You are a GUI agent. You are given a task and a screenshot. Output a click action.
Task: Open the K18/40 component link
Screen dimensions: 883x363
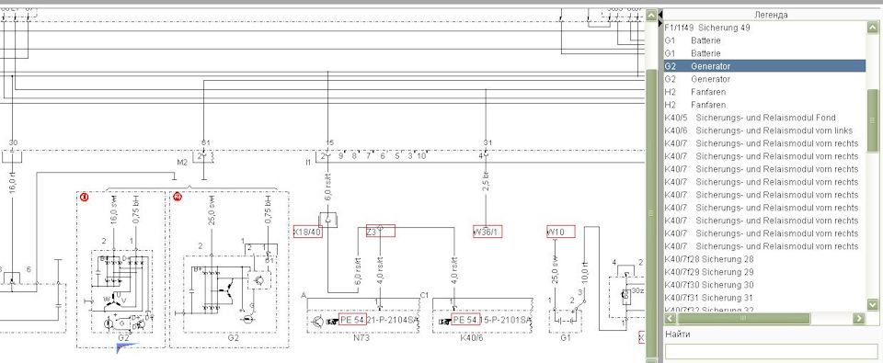click(x=308, y=232)
